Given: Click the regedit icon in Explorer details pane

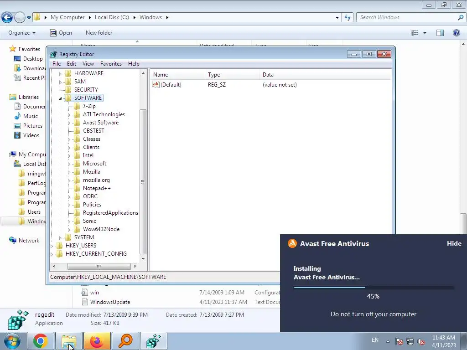Looking at the screenshot, I should (18, 319).
